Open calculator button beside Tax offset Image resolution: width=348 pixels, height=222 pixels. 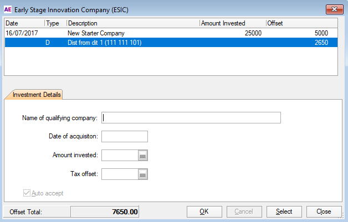coord(142,174)
